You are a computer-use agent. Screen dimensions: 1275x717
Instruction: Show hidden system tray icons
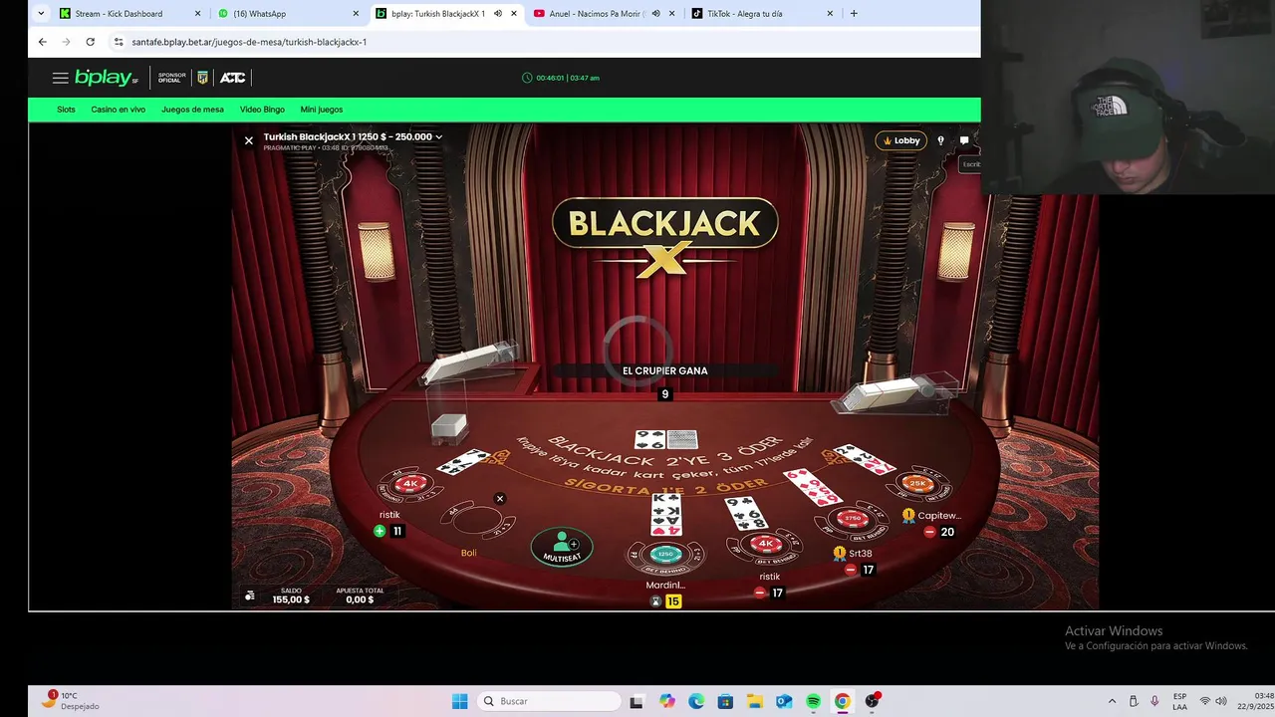(1112, 701)
